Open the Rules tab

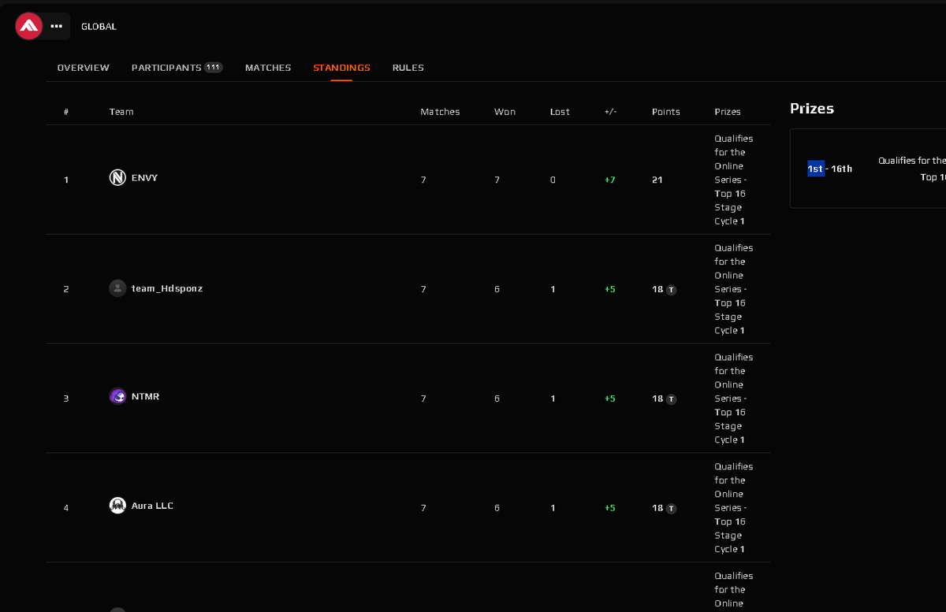coord(408,68)
